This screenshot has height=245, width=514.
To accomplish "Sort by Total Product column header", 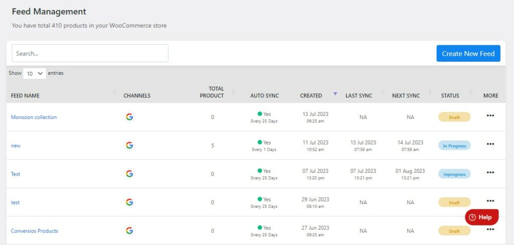I will click(x=212, y=92).
